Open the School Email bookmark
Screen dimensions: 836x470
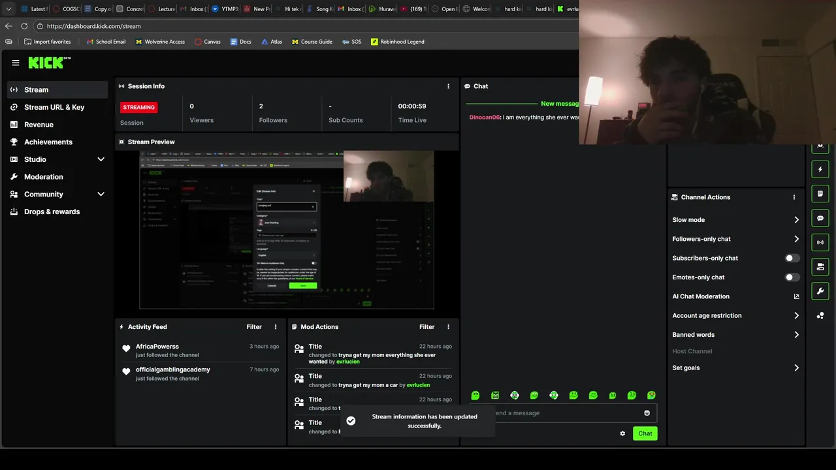point(106,42)
